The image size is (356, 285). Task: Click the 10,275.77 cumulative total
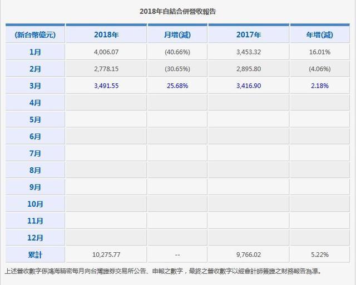pos(106,254)
